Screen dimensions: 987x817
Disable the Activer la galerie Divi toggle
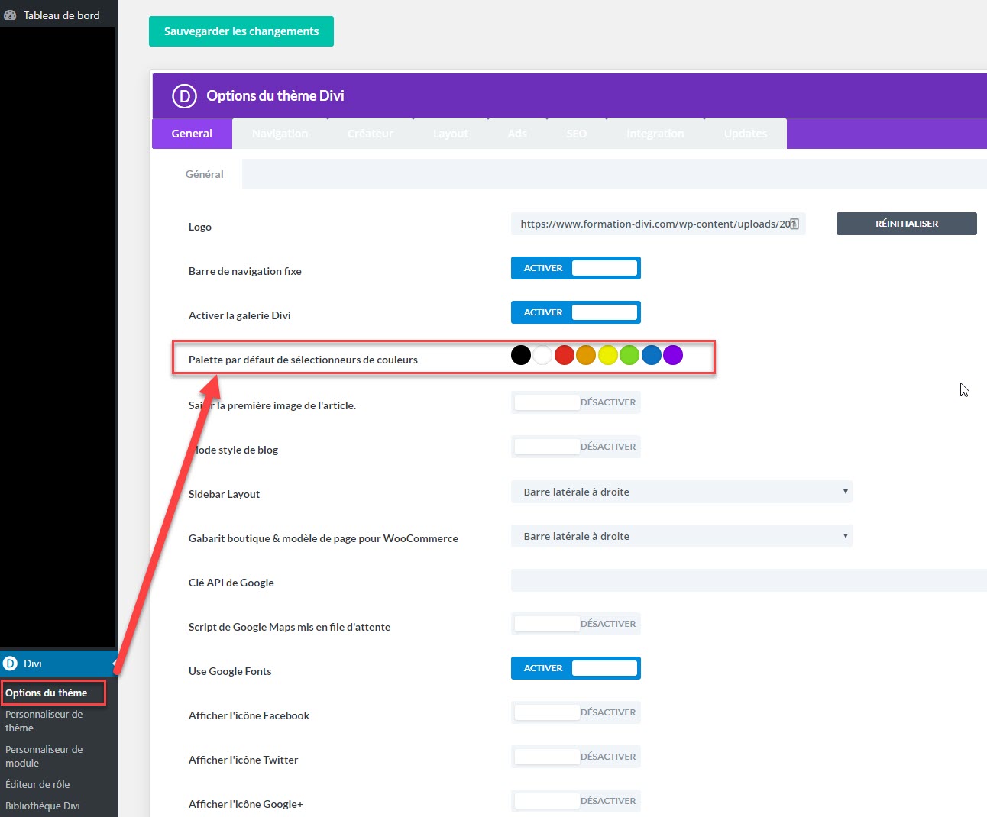tap(575, 312)
